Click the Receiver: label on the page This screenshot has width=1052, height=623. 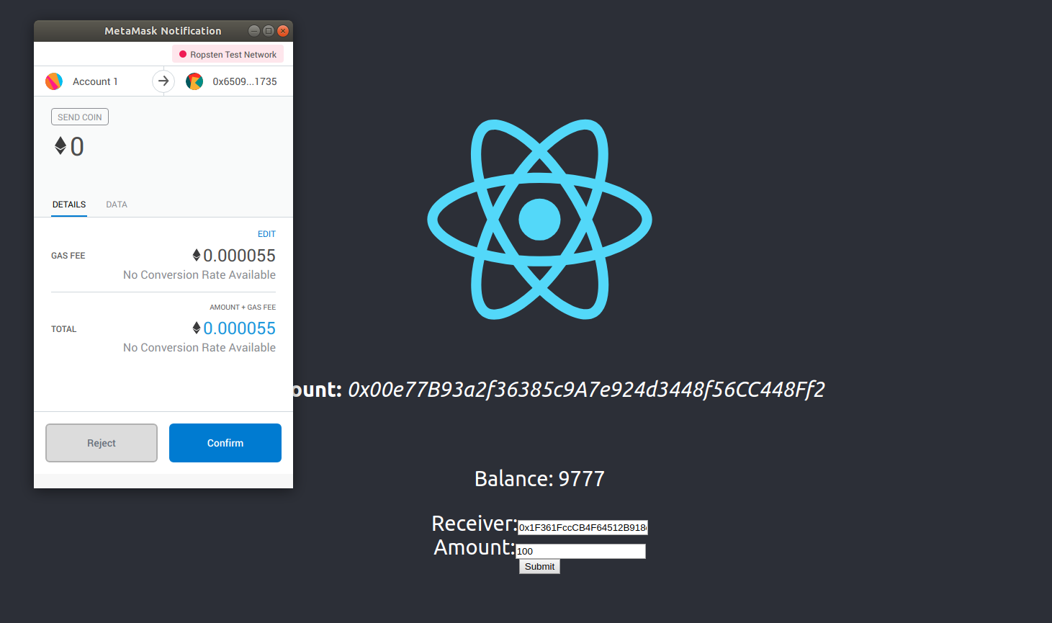(x=475, y=524)
